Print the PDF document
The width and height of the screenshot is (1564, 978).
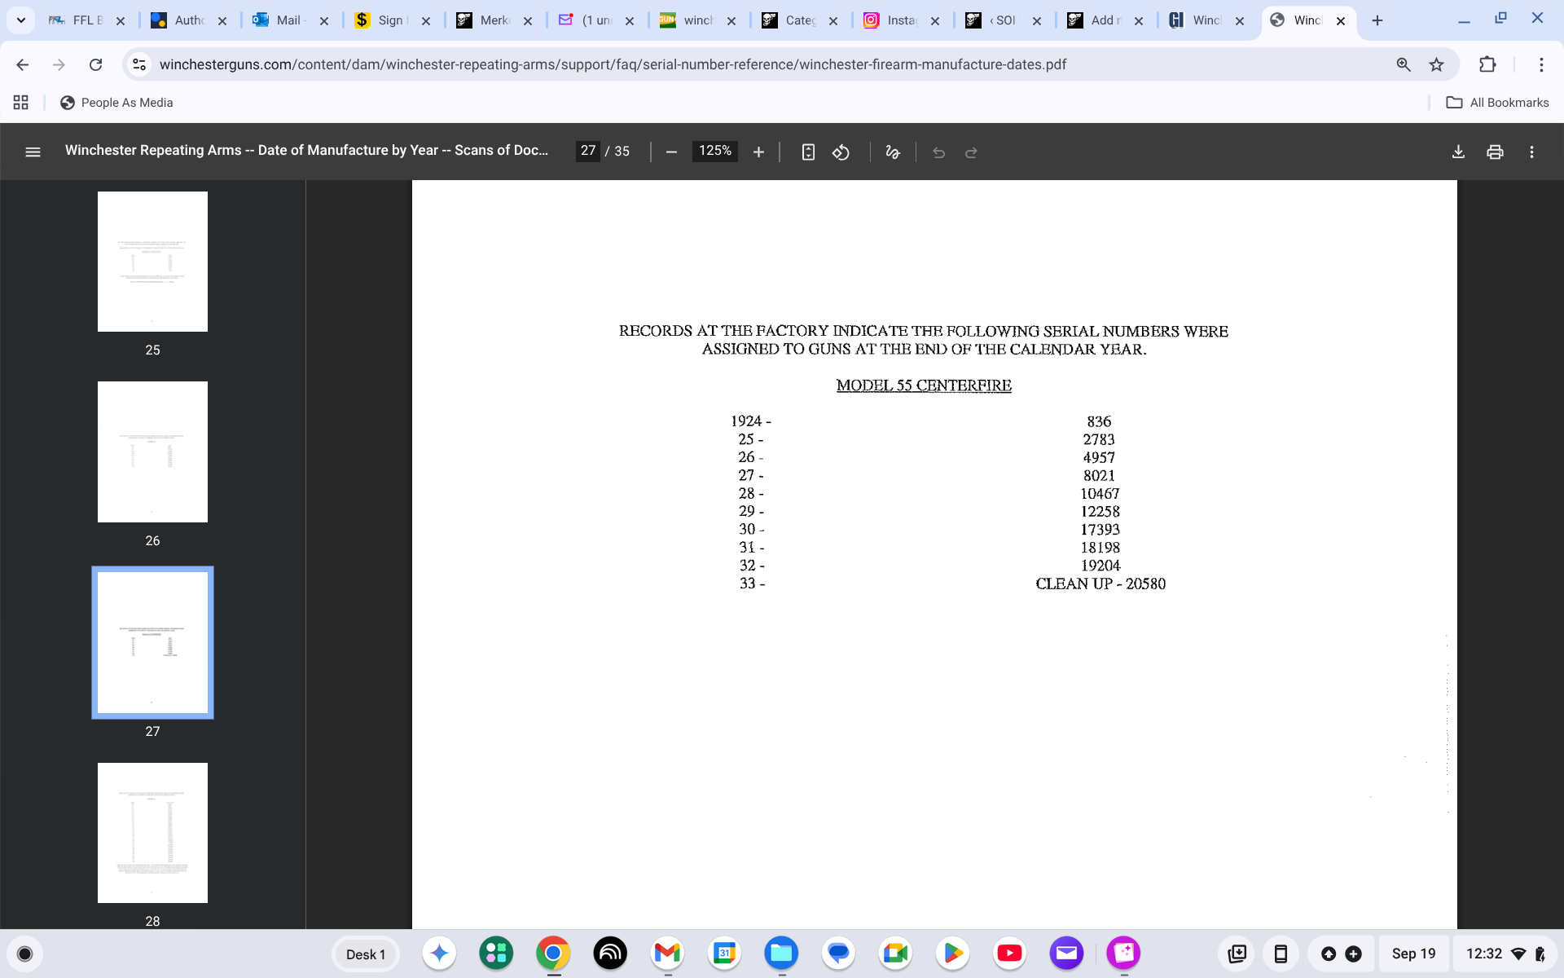(x=1495, y=152)
